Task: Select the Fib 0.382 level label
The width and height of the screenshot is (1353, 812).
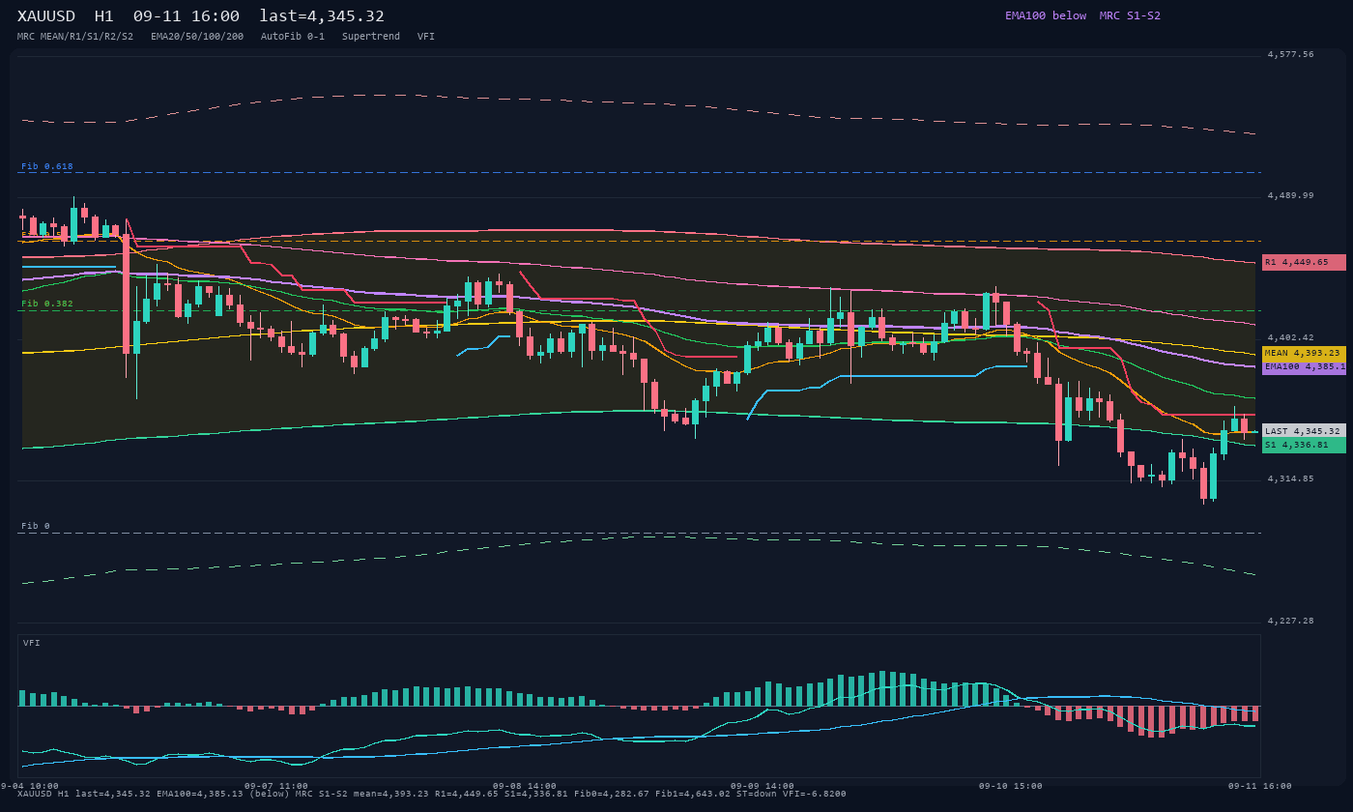Action: [x=47, y=304]
